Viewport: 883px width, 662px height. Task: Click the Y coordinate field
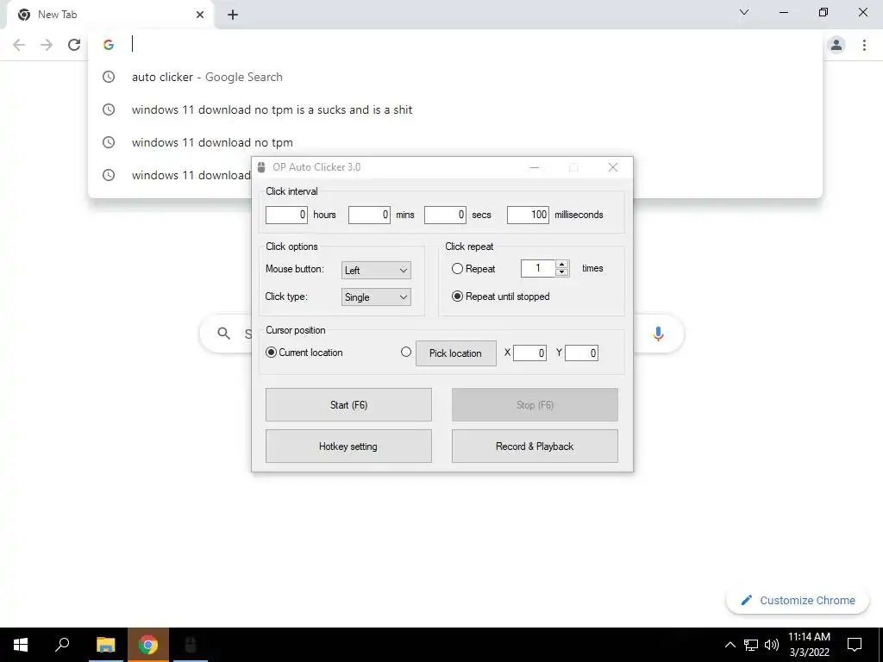[582, 353]
